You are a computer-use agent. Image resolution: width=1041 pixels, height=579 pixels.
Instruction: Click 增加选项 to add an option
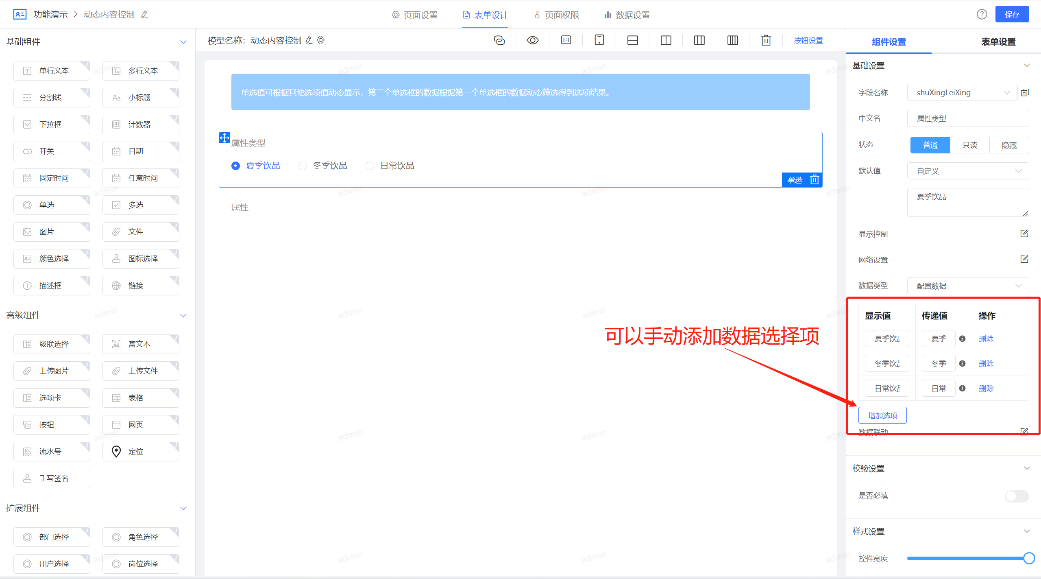pyautogui.click(x=882, y=415)
